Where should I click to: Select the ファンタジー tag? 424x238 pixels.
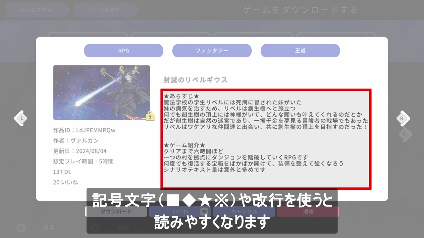coord(212,51)
